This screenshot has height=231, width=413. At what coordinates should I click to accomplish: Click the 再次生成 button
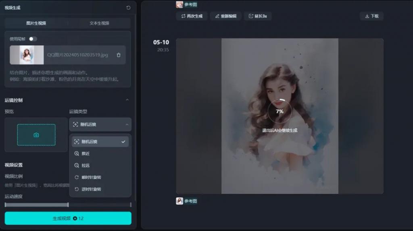[x=192, y=16]
